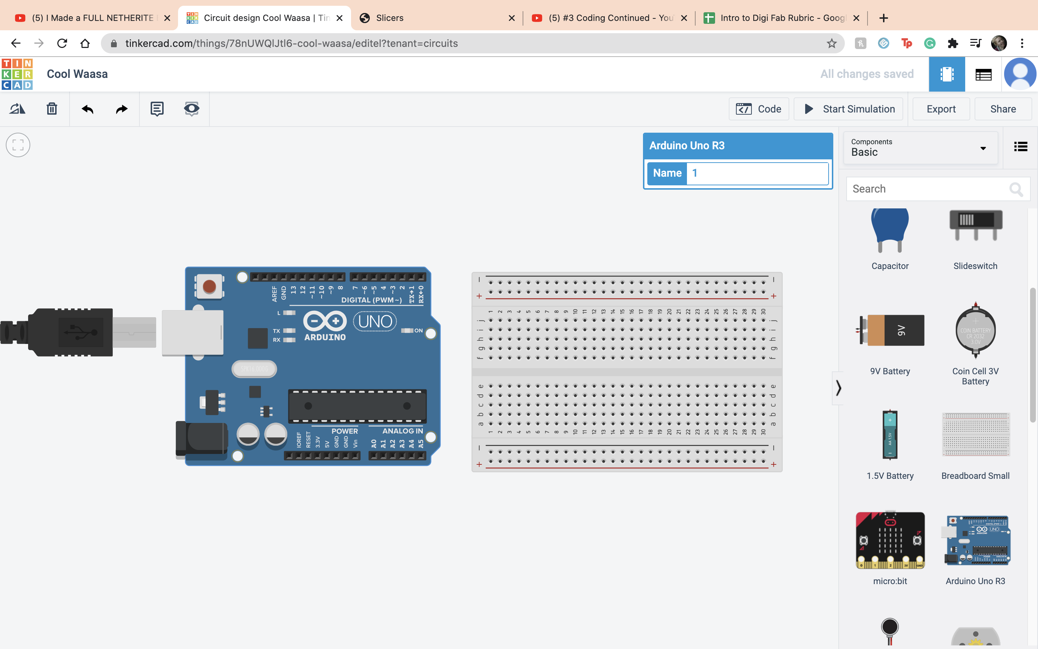Click the Arduino reset button on board

[x=209, y=286]
